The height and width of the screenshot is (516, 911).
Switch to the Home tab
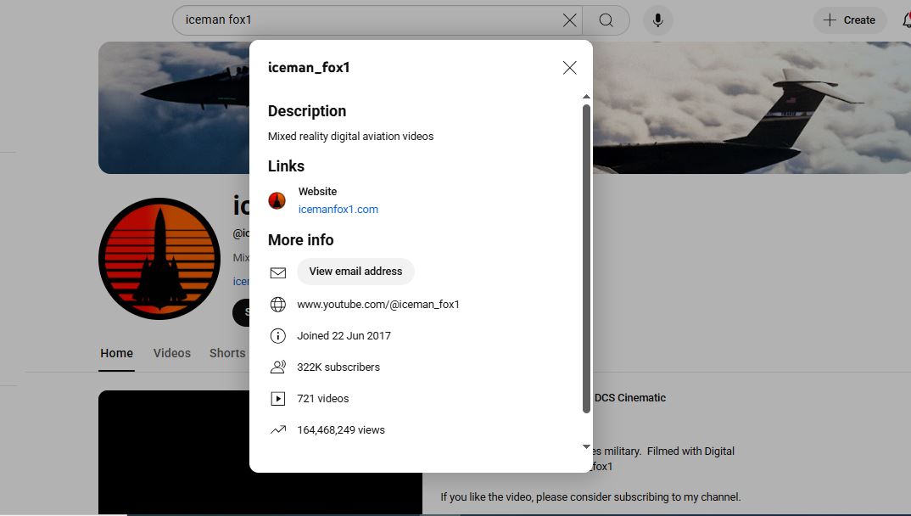pyautogui.click(x=116, y=353)
